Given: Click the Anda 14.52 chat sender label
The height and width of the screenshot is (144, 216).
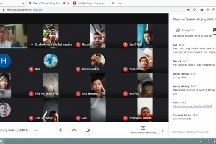Looking at the screenshot, I should (176, 103).
